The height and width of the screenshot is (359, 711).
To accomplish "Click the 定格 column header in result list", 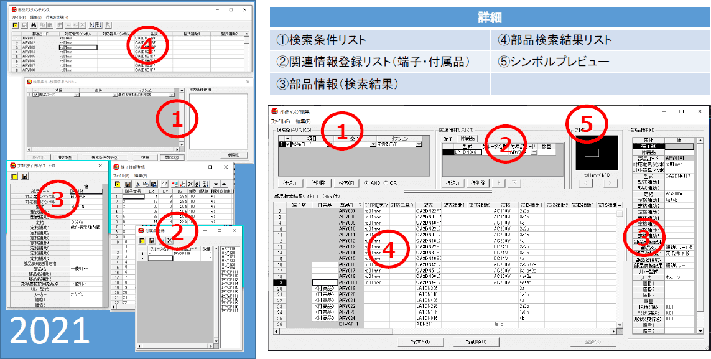I will click(x=505, y=205).
